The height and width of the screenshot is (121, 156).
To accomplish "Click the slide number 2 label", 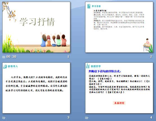I will click(x=151, y=57).
